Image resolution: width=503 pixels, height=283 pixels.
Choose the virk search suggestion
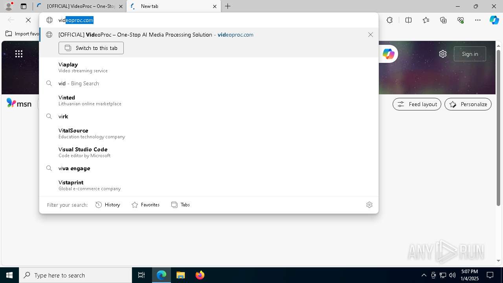point(209,116)
